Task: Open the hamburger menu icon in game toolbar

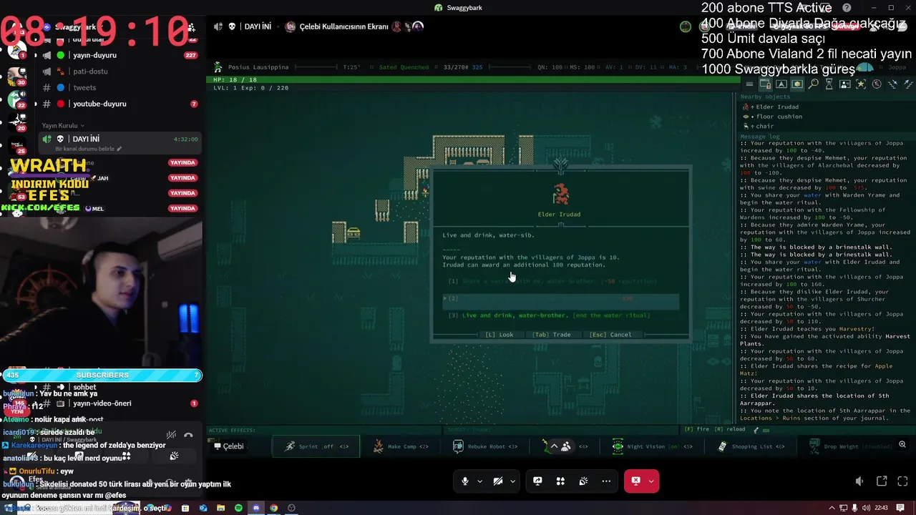Action: 749,84
